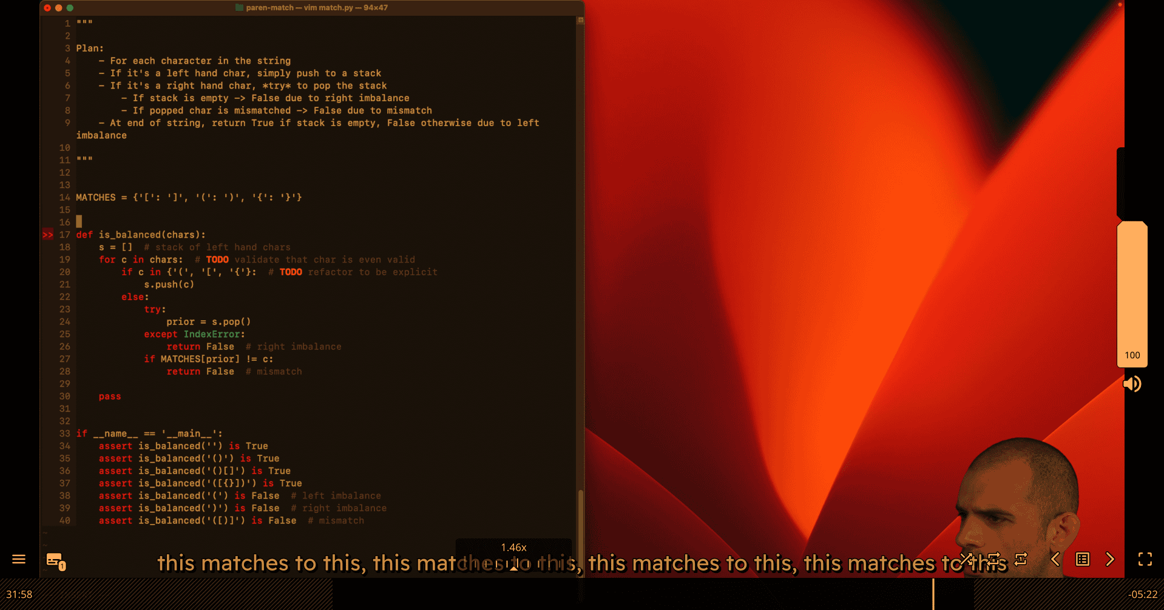The image size is (1164, 610).
Task: Click the terminal title 'paren-match — vim match.py'
Action: point(311,8)
